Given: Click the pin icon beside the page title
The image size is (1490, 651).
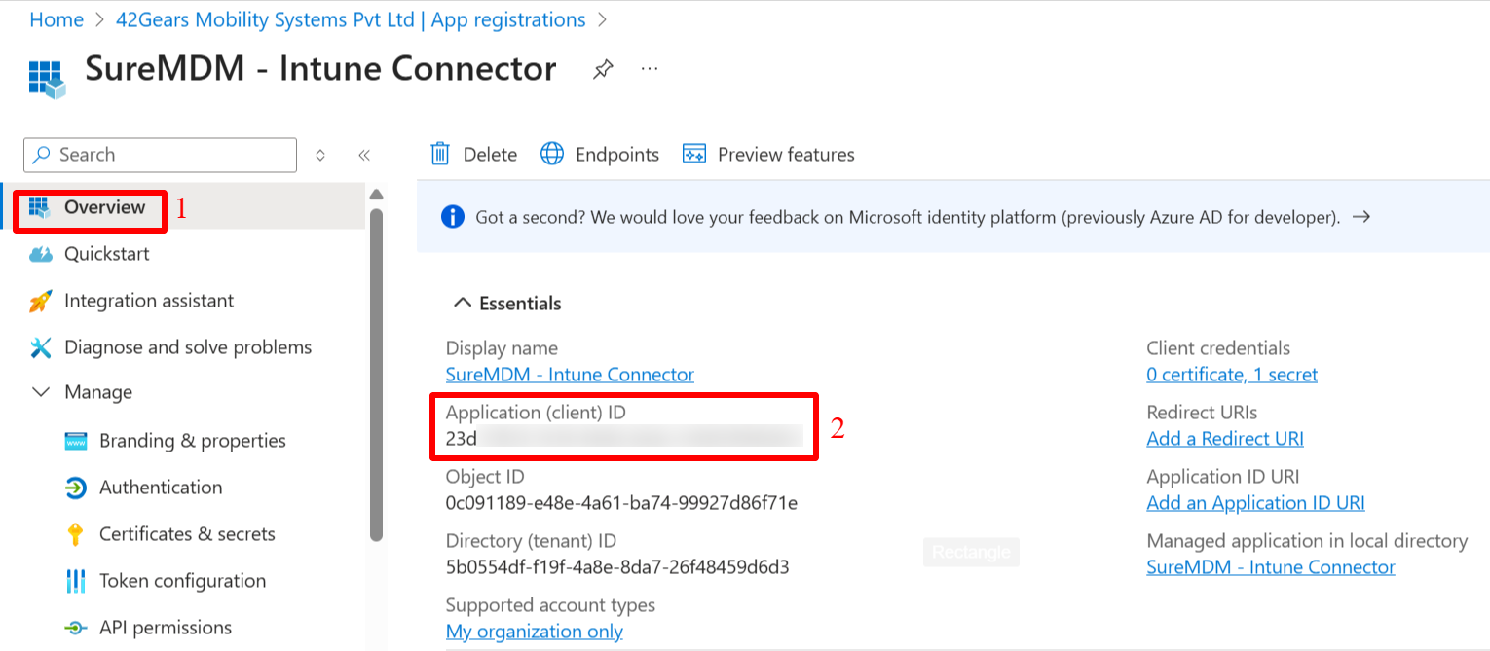Looking at the screenshot, I should pos(603,69).
